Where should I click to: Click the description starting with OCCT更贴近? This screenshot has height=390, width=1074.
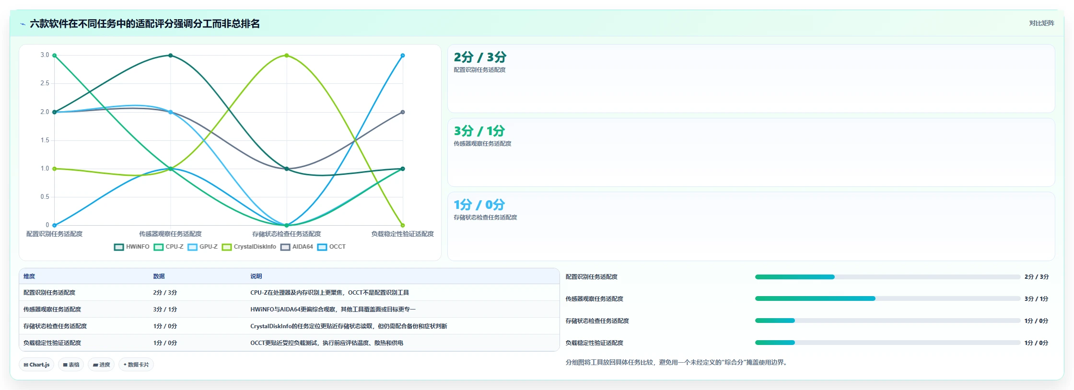coord(327,343)
